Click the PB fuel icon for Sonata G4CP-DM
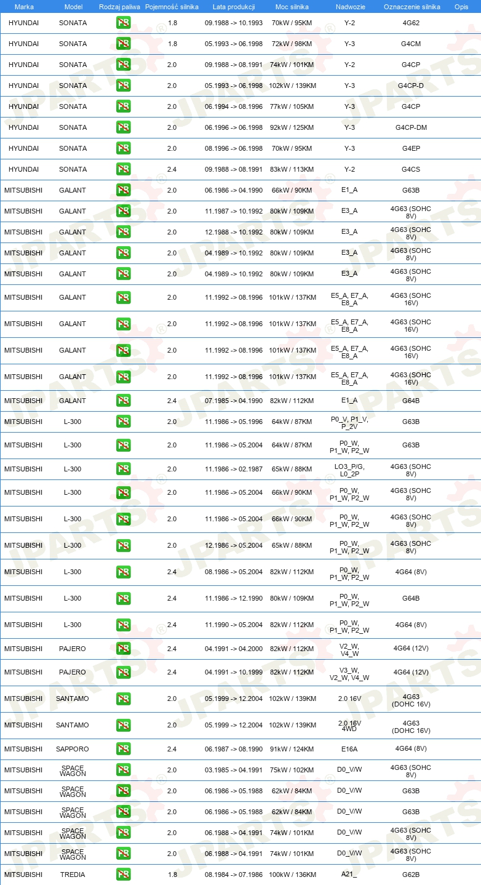This screenshot has height=885, width=481. click(x=123, y=127)
